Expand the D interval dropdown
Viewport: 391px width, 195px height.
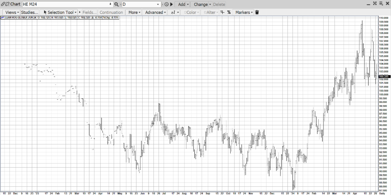158,4
